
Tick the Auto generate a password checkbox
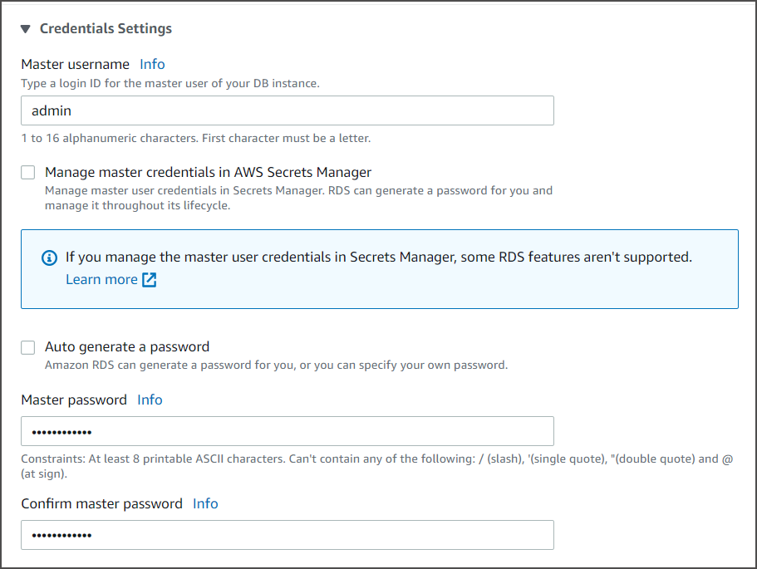[28, 347]
